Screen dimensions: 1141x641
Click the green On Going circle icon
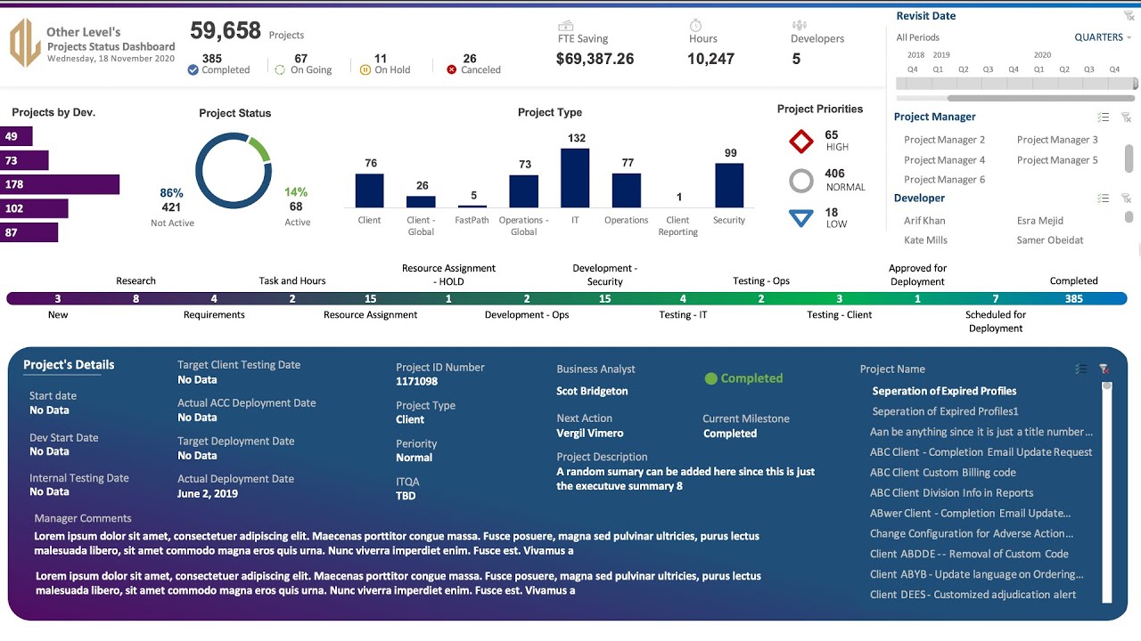pyautogui.click(x=280, y=69)
